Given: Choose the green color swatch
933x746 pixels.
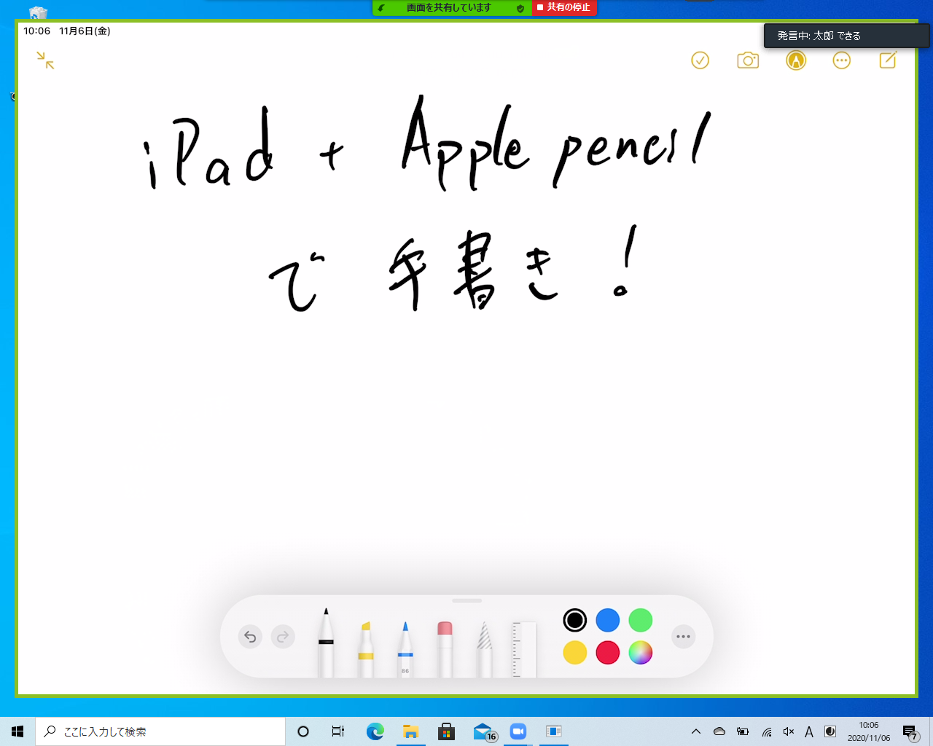Looking at the screenshot, I should point(641,620).
